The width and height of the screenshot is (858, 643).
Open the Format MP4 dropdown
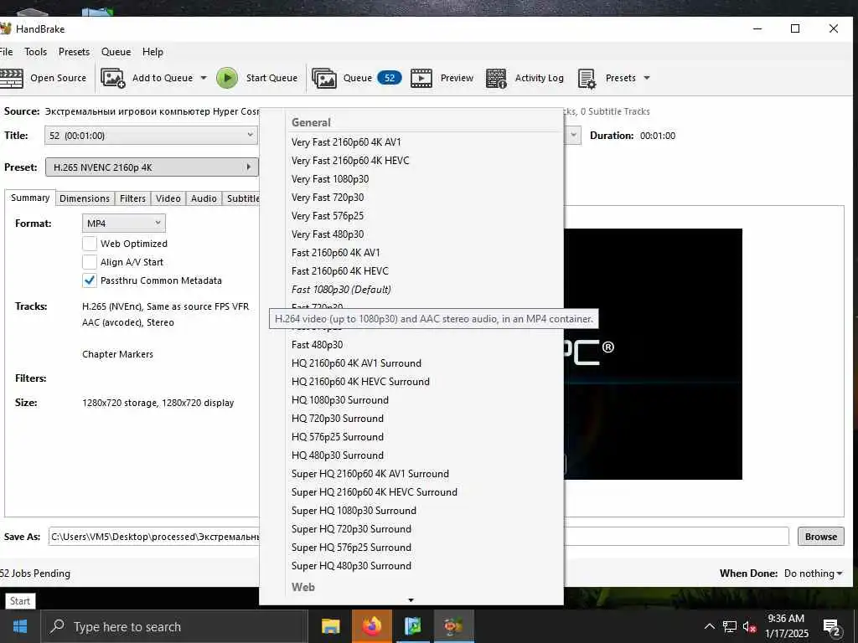point(124,223)
